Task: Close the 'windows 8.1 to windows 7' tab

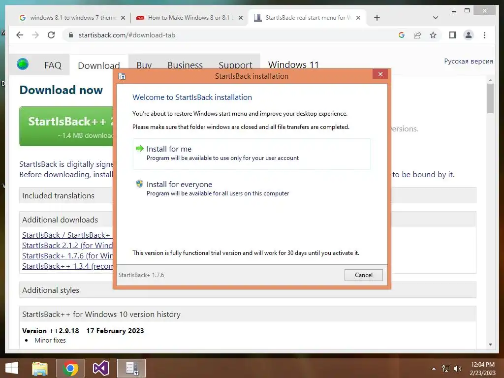Action: click(x=123, y=18)
